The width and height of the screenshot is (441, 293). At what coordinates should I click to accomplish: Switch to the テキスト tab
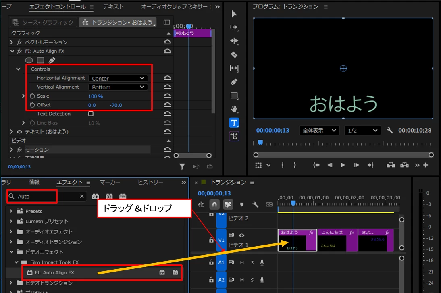(x=113, y=6)
